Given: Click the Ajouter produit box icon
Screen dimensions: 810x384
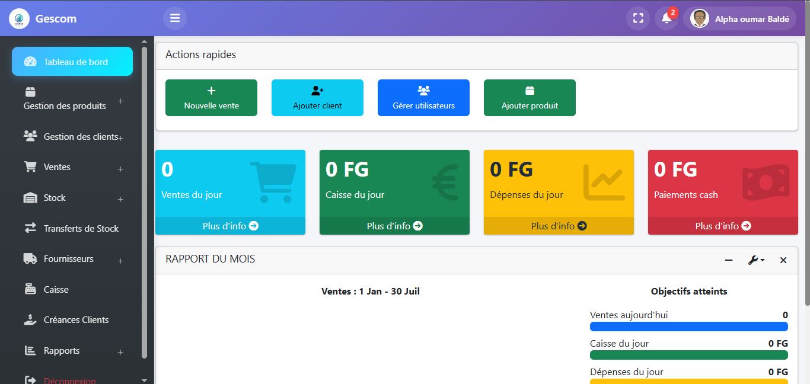Looking at the screenshot, I should [x=530, y=91].
